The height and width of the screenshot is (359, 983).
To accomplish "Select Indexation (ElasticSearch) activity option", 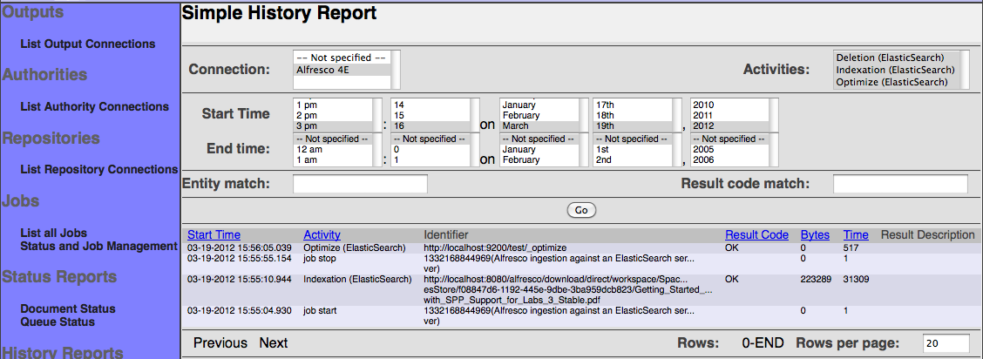I will [895, 70].
